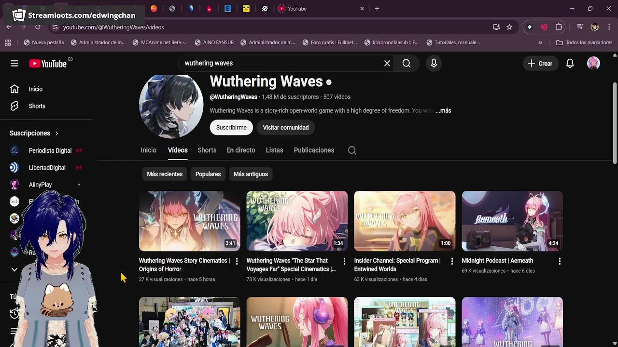This screenshot has width=618, height=347.
Task: Click the channel search magnifier icon
Action: [352, 150]
